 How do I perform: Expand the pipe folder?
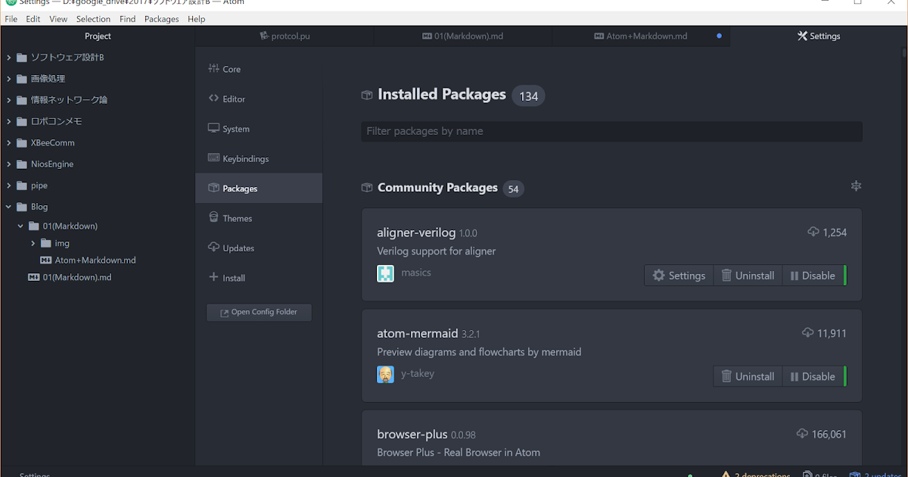click(x=9, y=185)
